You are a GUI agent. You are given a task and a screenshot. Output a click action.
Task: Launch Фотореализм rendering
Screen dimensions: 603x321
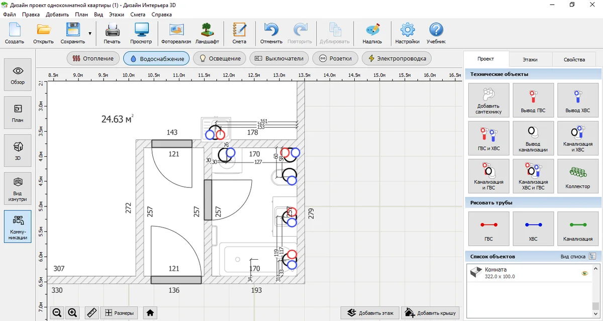pyautogui.click(x=176, y=34)
